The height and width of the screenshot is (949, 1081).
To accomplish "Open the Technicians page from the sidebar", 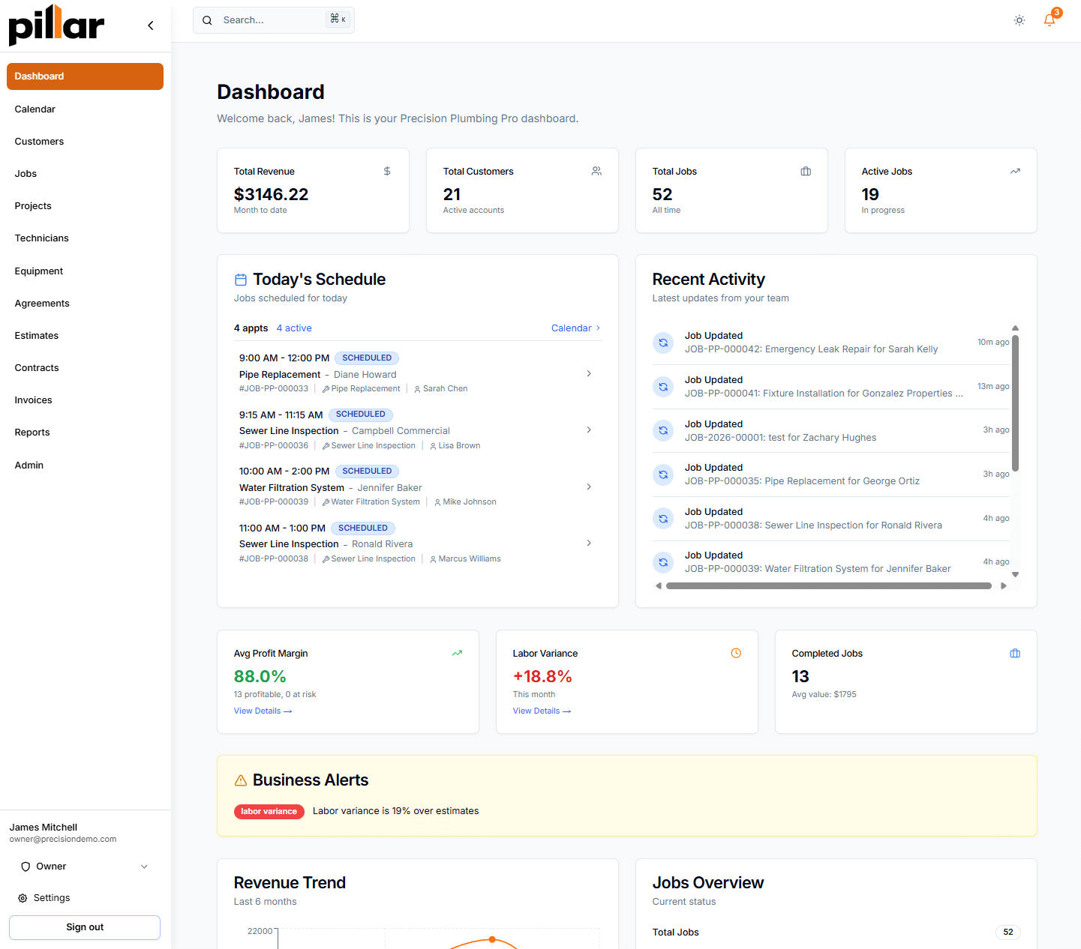I will pos(42,238).
